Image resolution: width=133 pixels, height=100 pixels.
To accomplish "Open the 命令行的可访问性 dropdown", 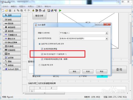I will 84,38.
